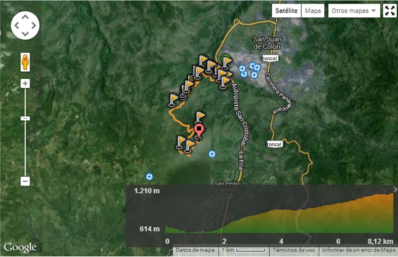Pan the map up with the arrow control
Image resolution: width=398 pixels, height=257 pixels.
(x=25, y=17)
